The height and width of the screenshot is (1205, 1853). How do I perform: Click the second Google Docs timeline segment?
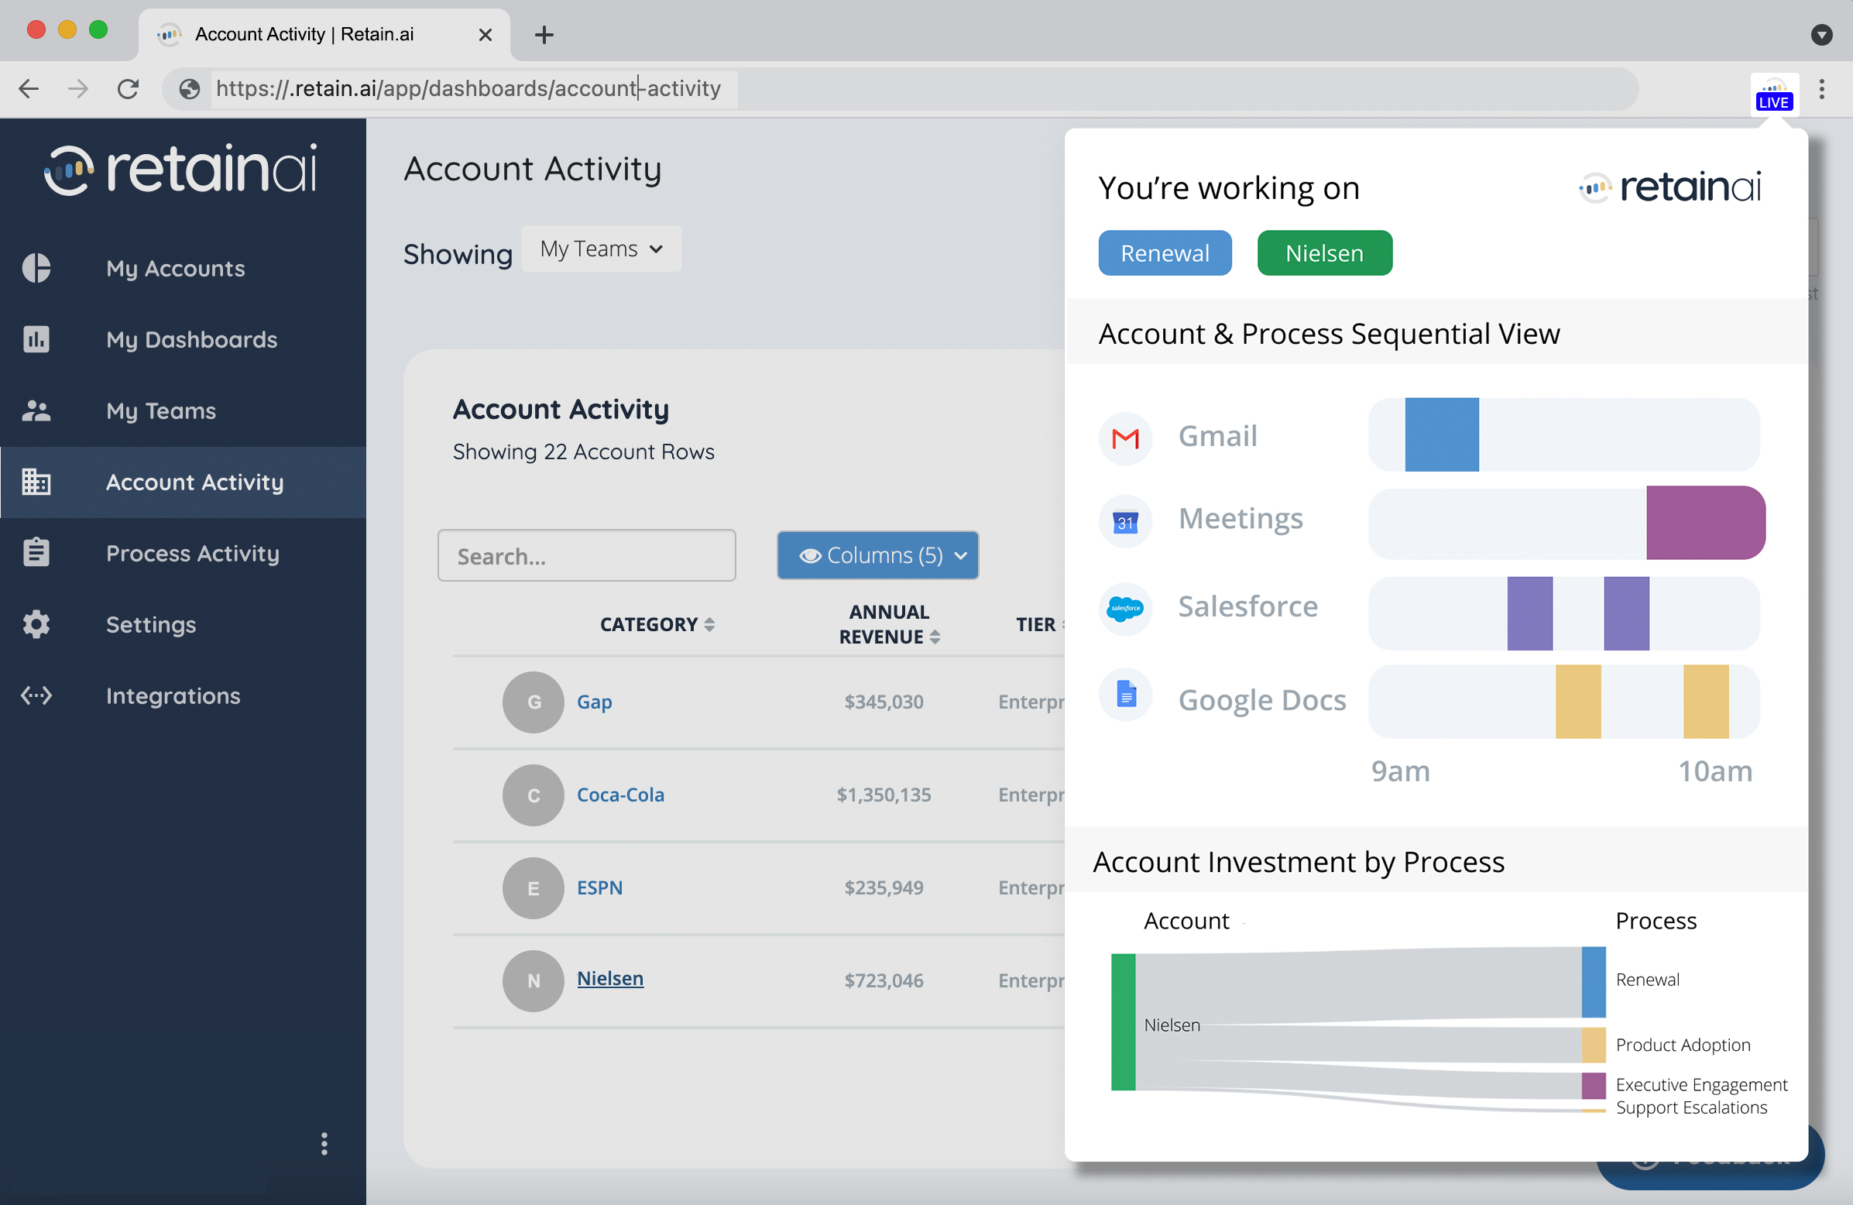[1706, 702]
